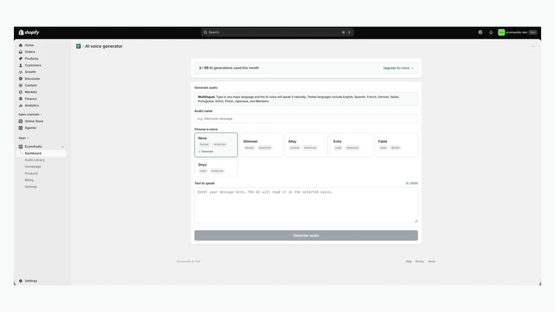Open the Privacy footer link
Image resolution: width=555 pixels, height=312 pixels.
click(x=420, y=261)
